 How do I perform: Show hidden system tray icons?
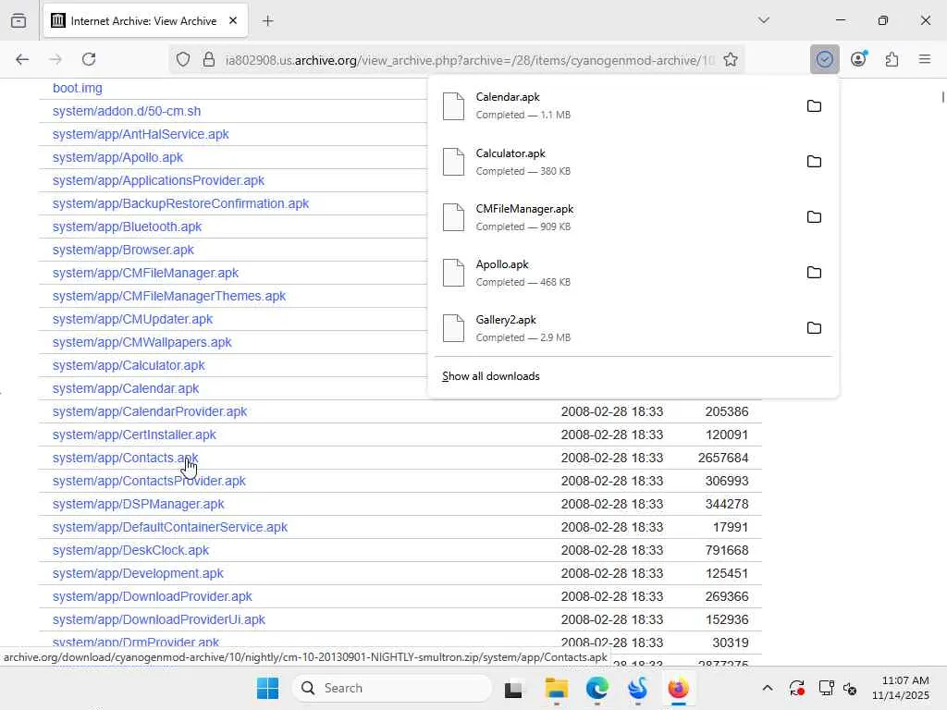767,688
